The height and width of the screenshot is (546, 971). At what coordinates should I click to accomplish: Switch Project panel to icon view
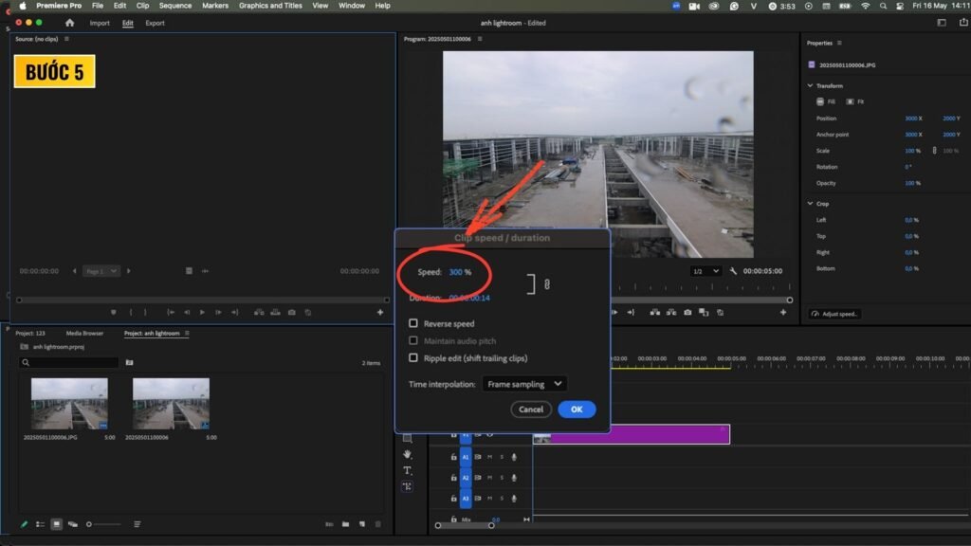[x=56, y=524]
